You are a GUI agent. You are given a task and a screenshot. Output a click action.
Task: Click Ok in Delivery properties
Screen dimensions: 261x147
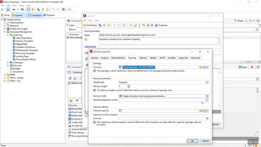coord(192,141)
